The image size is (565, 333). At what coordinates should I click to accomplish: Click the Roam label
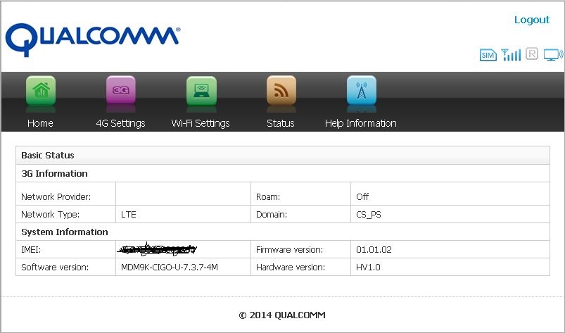pos(268,197)
